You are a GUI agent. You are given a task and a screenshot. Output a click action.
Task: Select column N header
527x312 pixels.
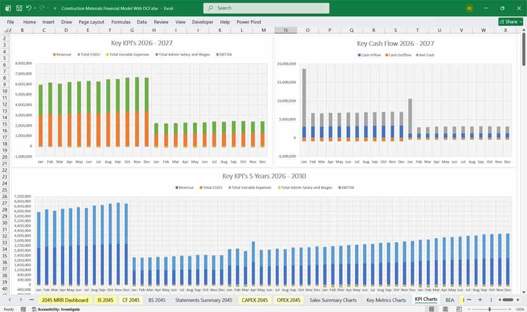[x=285, y=30]
